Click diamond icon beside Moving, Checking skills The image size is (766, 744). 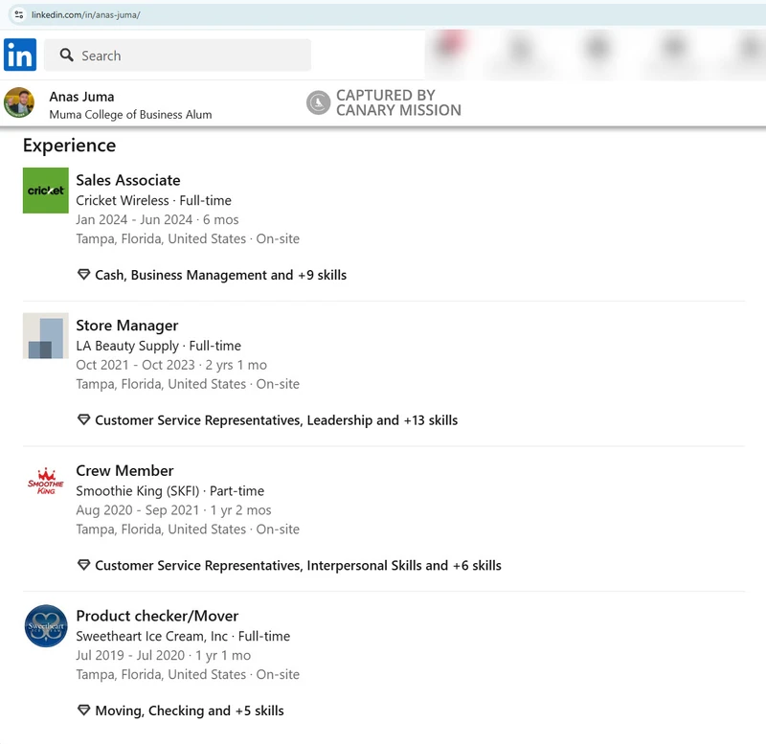click(x=83, y=710)
